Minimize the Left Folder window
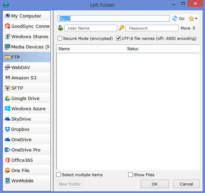The width and height of the screenshot is (205, 193). click(x=174, y=4)
